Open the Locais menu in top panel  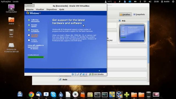coord(16,1)
